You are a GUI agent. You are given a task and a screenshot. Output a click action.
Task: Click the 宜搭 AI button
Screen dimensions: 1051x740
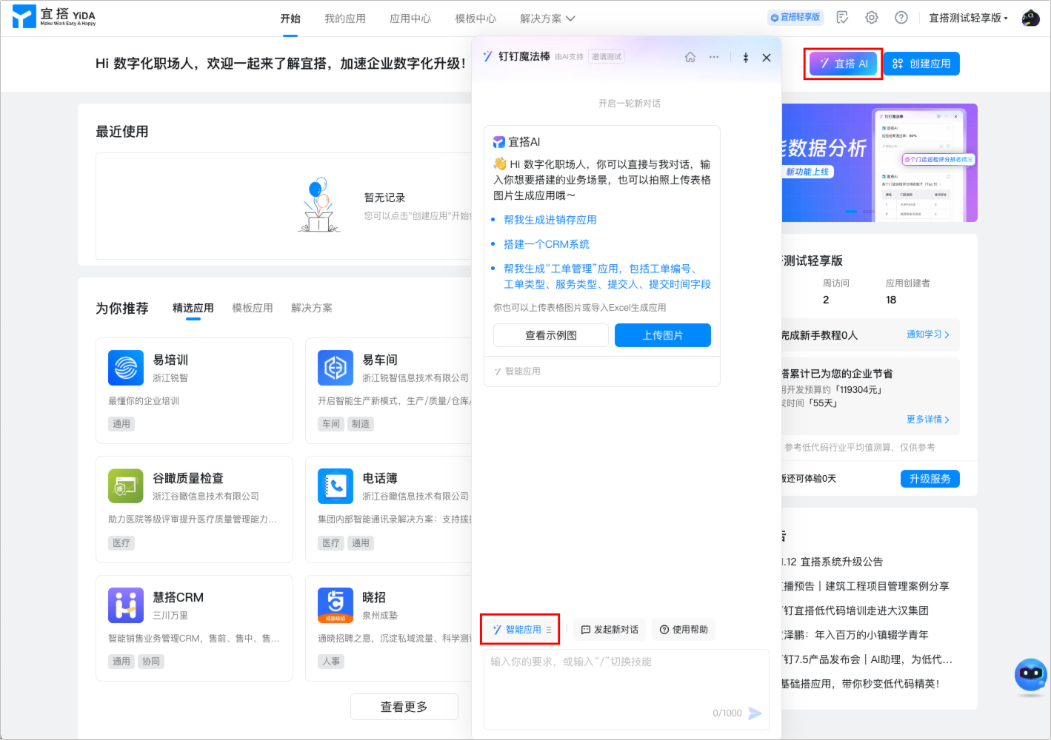(844, 64)
